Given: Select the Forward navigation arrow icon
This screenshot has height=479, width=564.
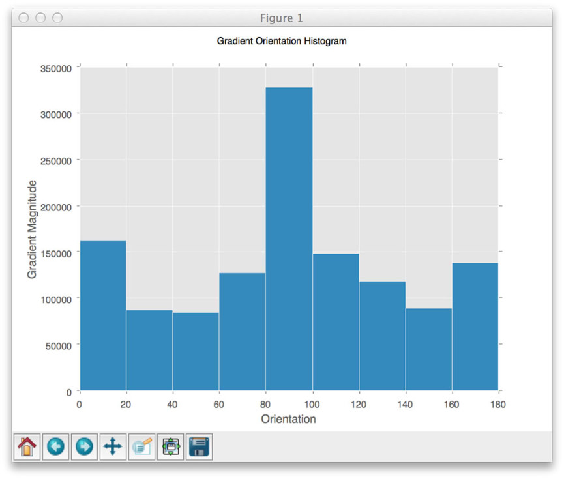Looking at the screenshot, I should [x=84, y=447].
